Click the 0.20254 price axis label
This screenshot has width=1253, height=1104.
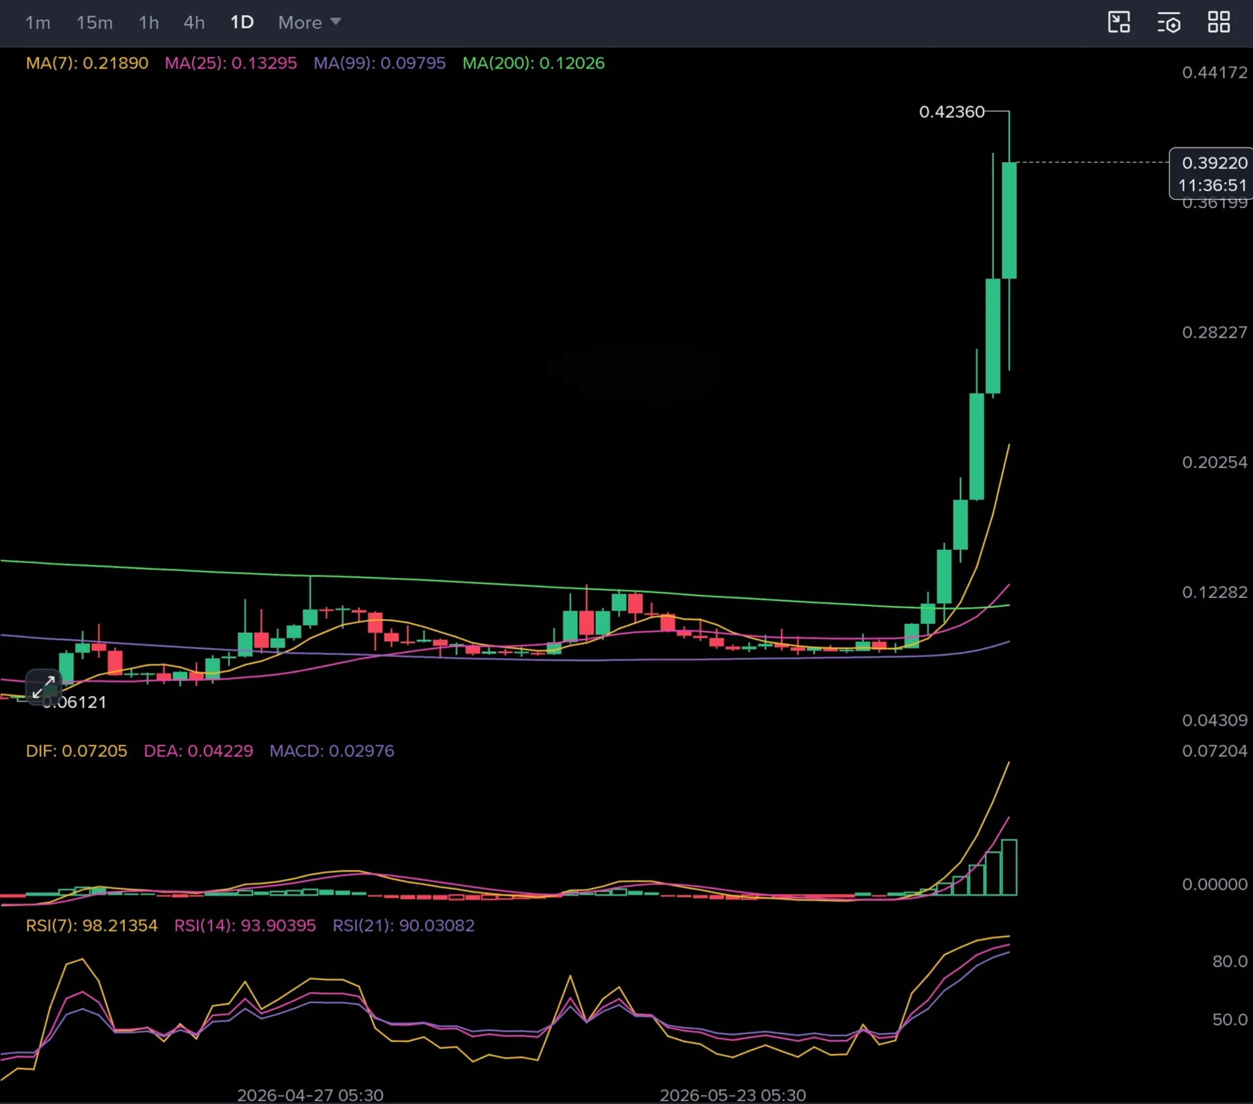click(x=1215, y=462)
